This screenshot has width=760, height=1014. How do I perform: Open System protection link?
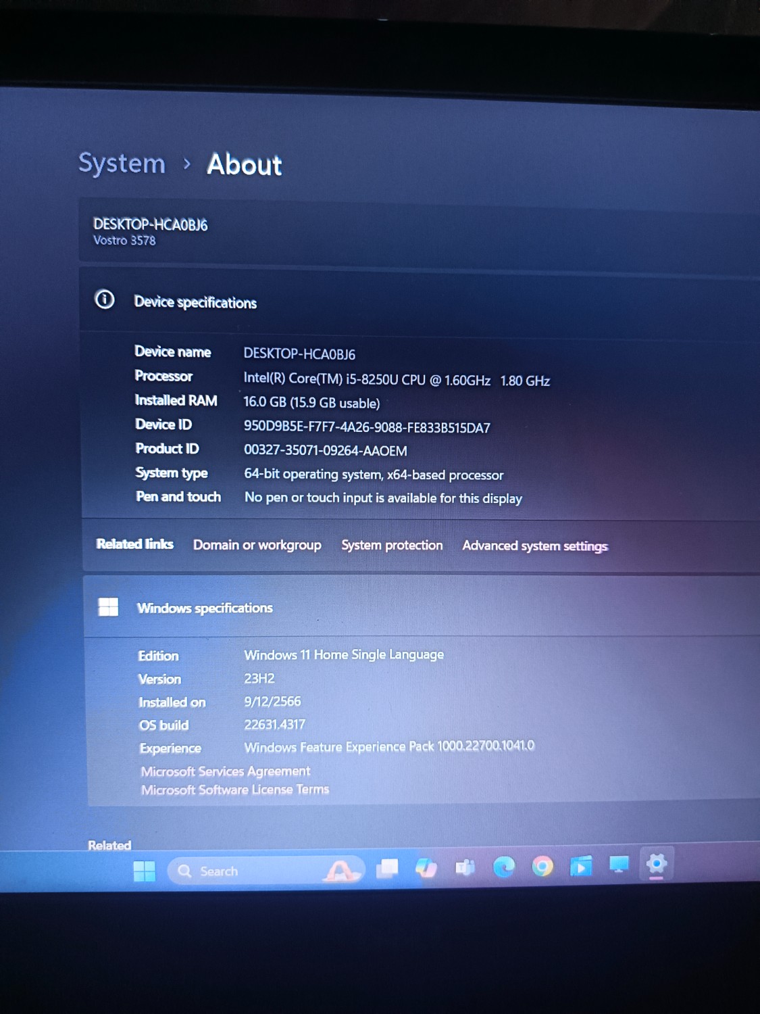tap(392, 545)
